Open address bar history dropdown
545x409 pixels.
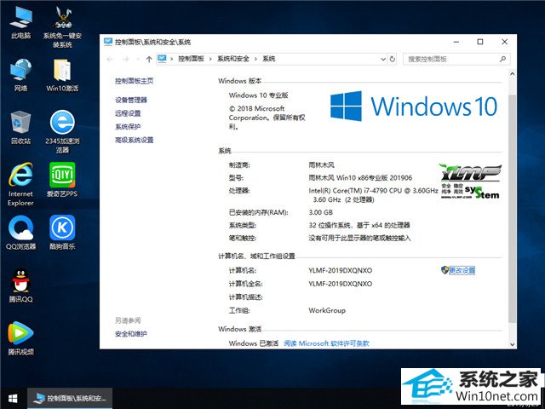[383, 59]
